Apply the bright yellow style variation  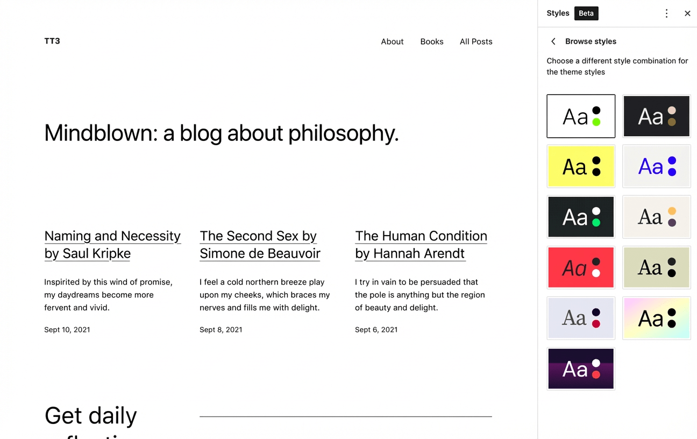tap(581, 166)
